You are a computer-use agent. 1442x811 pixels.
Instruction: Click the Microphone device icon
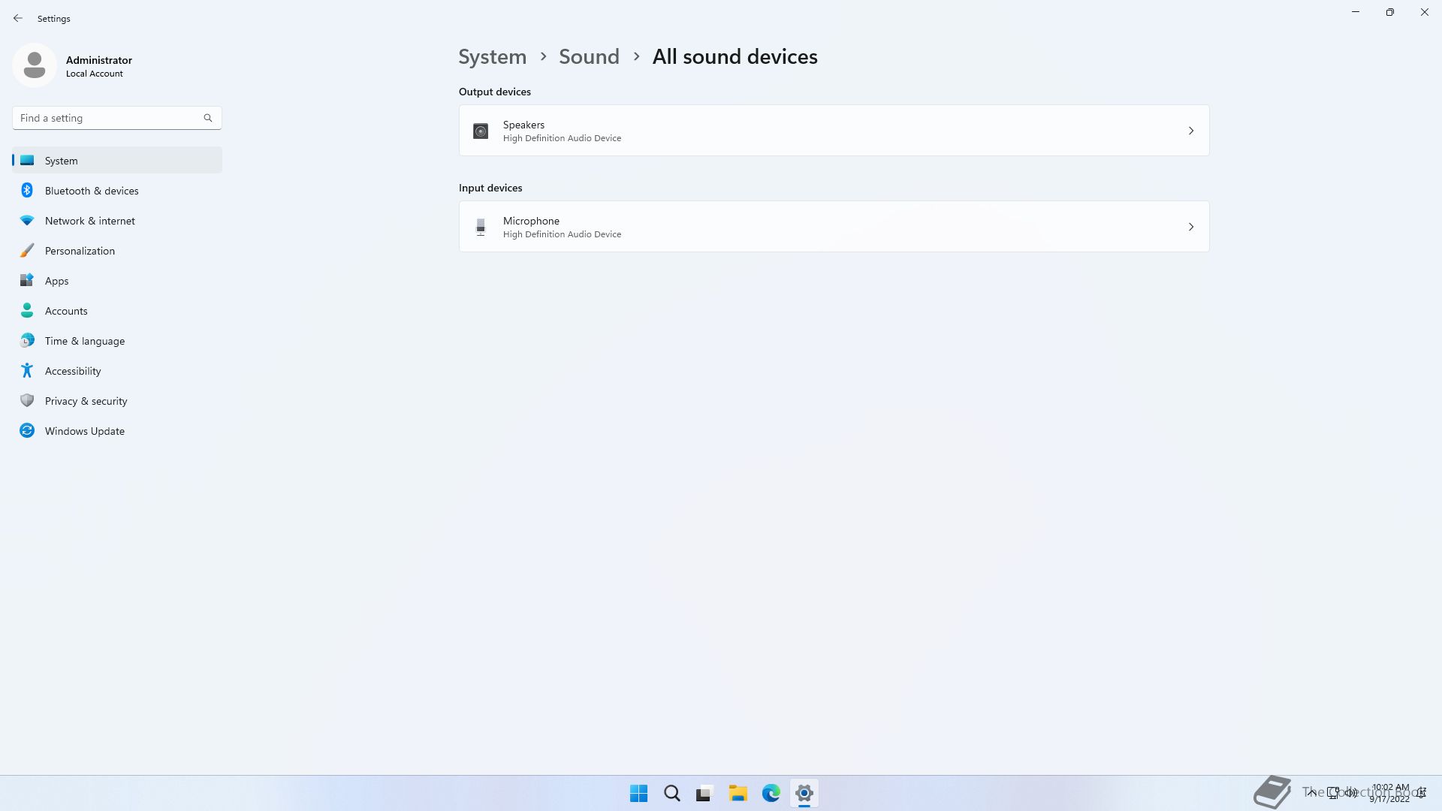481,227
